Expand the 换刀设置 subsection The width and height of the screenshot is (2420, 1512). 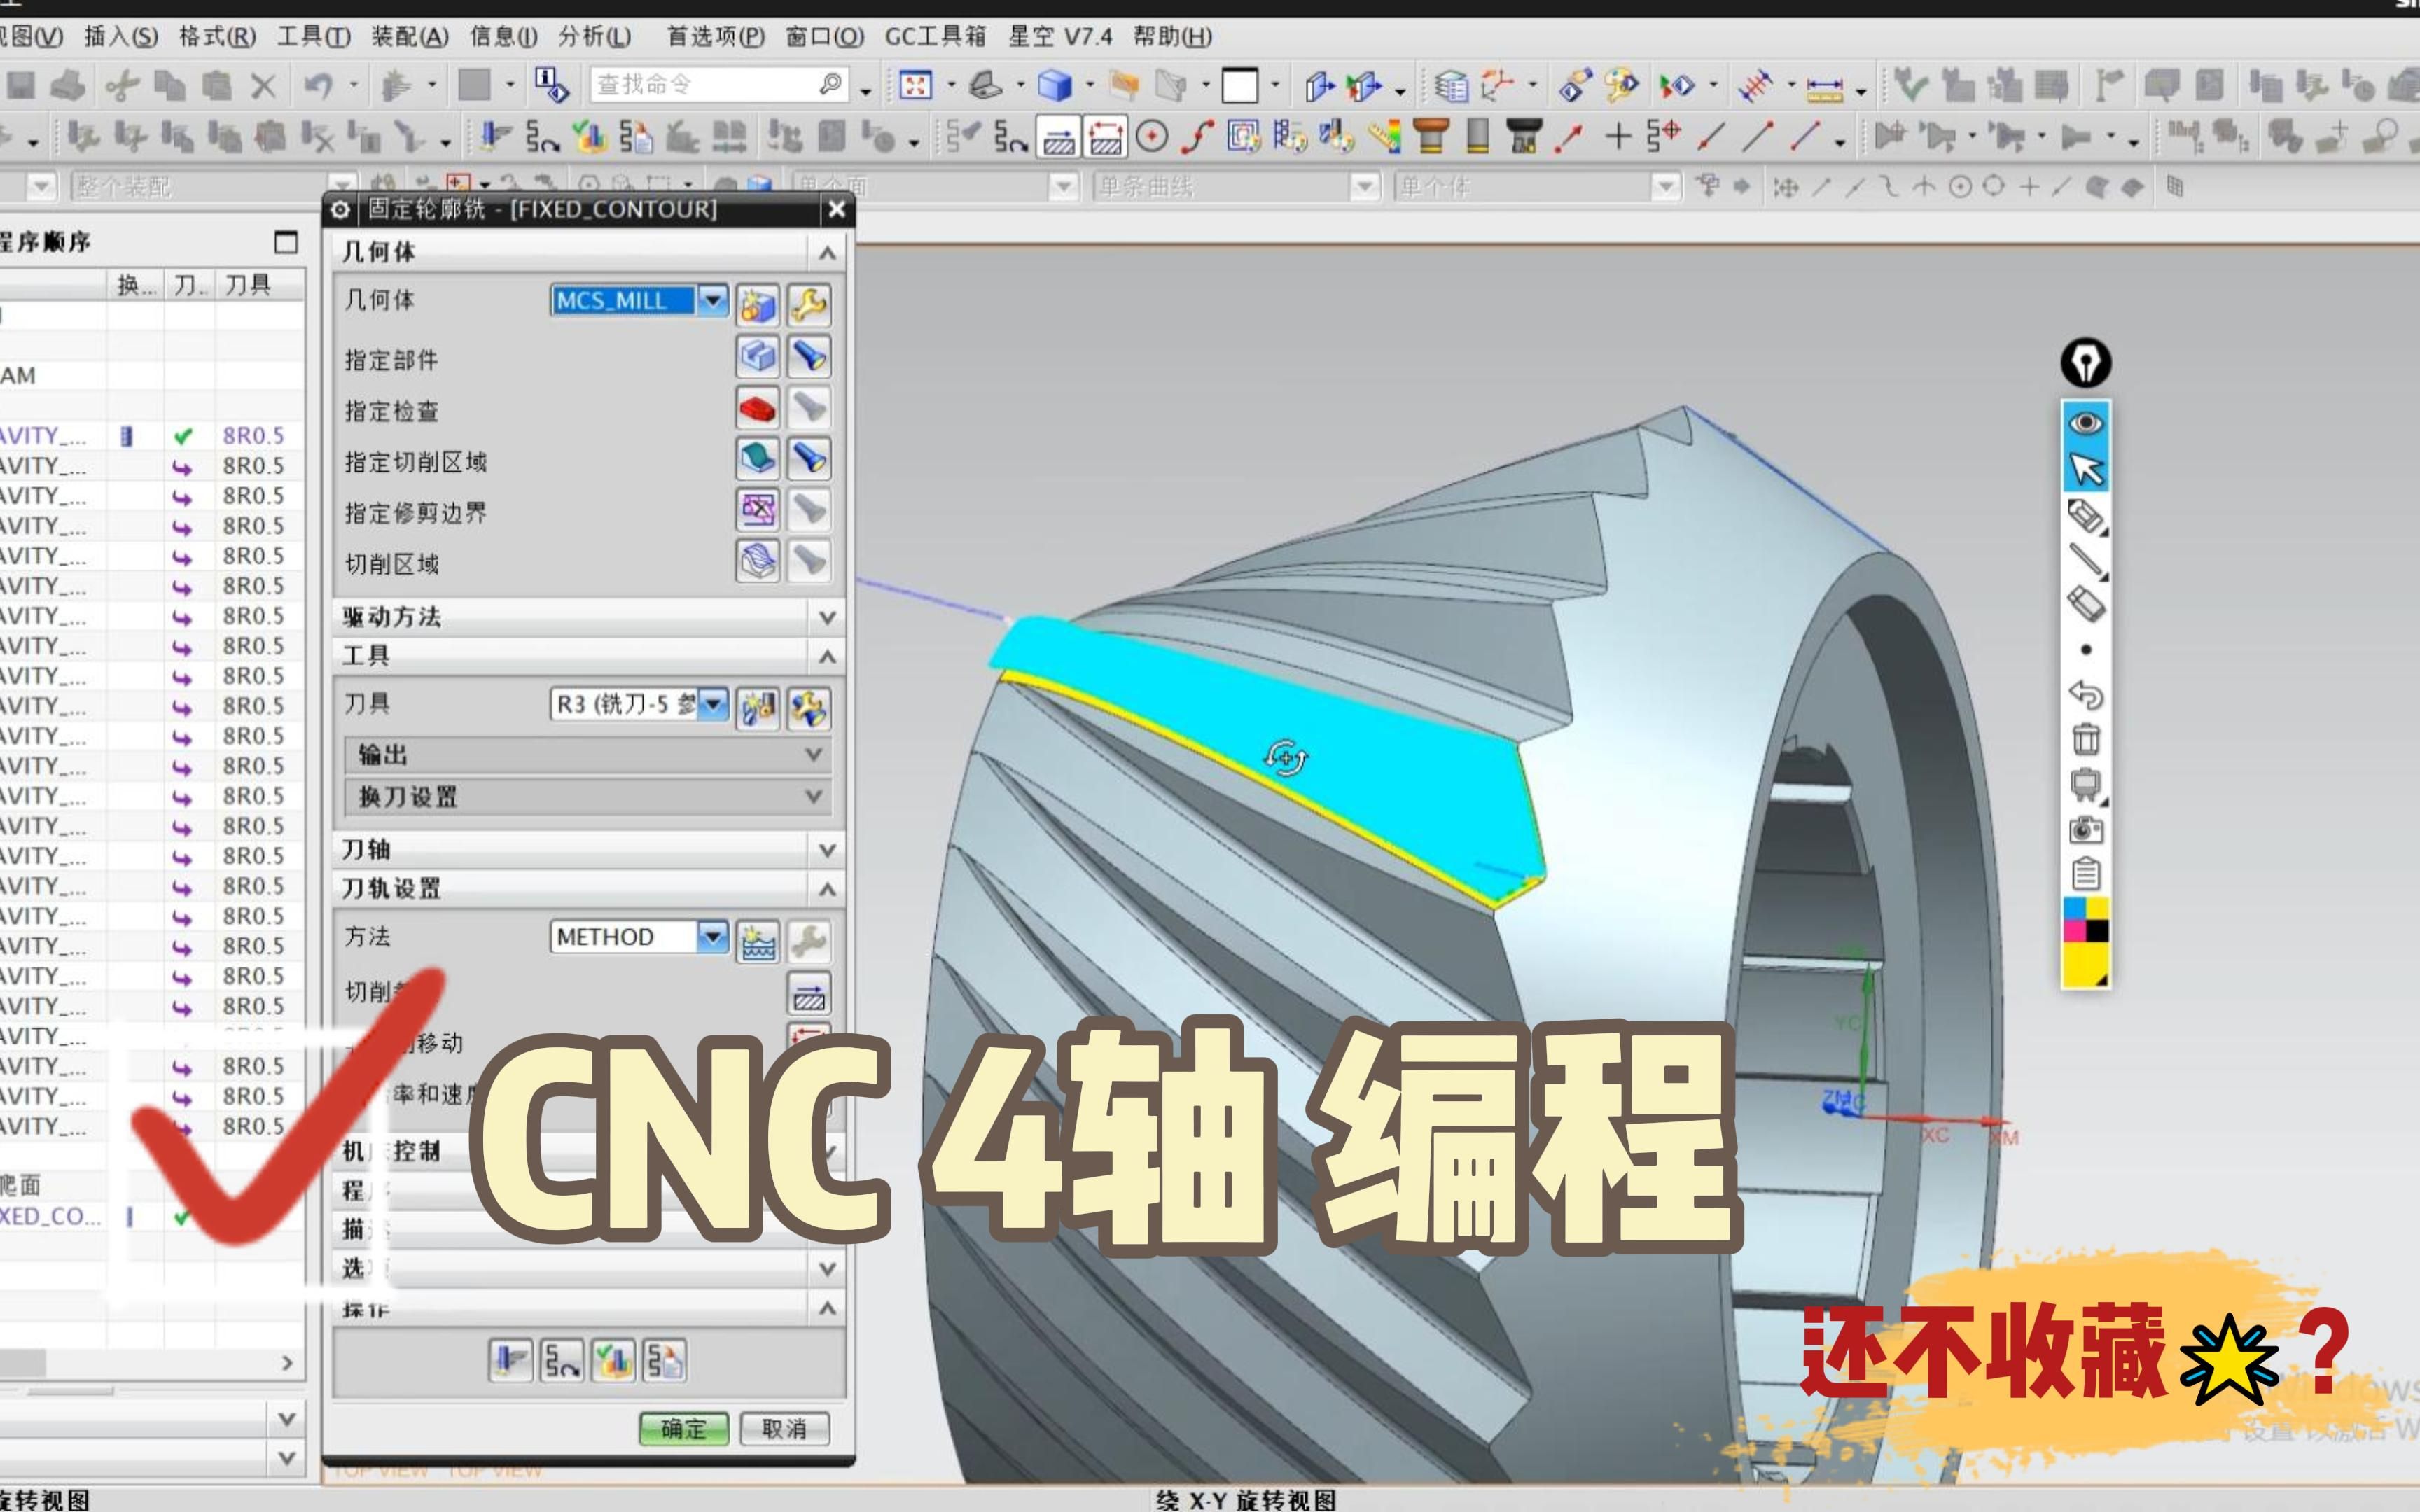(814, 796)
